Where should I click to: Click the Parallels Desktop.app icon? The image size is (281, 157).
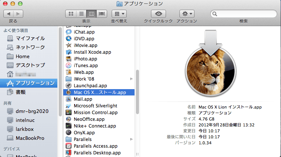pyautogui.click(x=69, y=153)
